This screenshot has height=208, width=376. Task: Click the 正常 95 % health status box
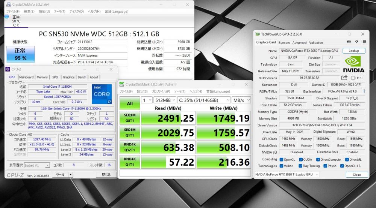click(x=21, y=54)
